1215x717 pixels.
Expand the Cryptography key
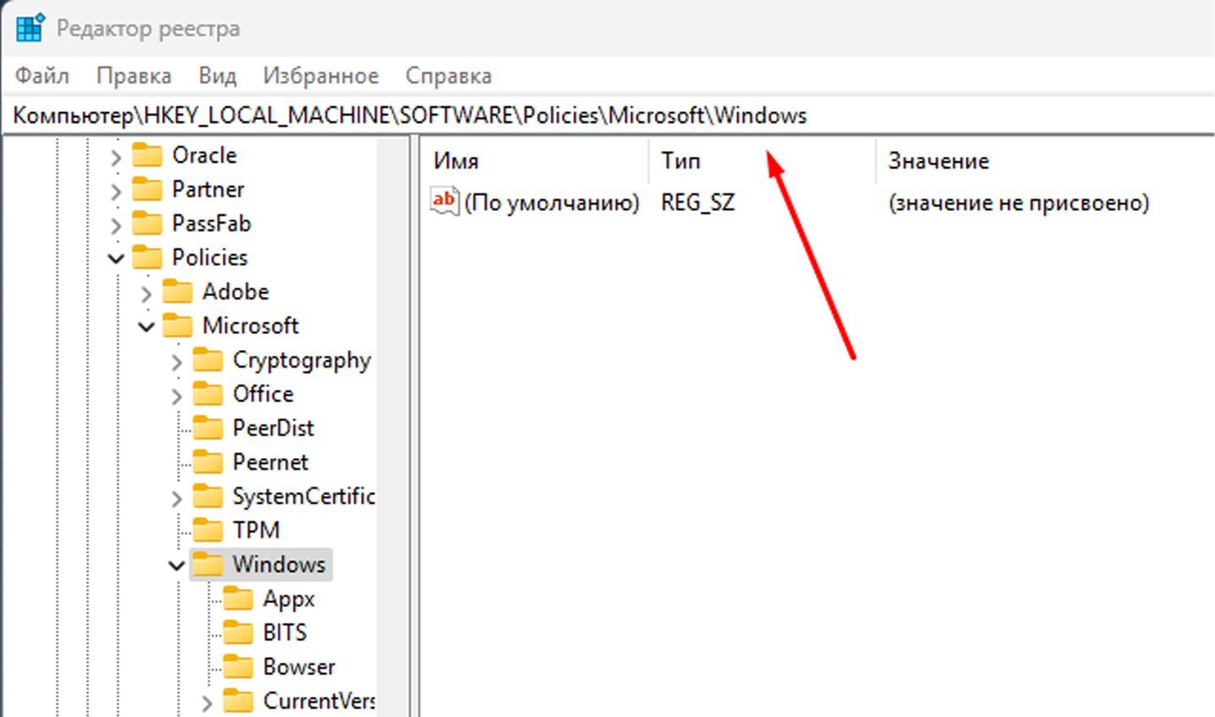pos(176,361)
